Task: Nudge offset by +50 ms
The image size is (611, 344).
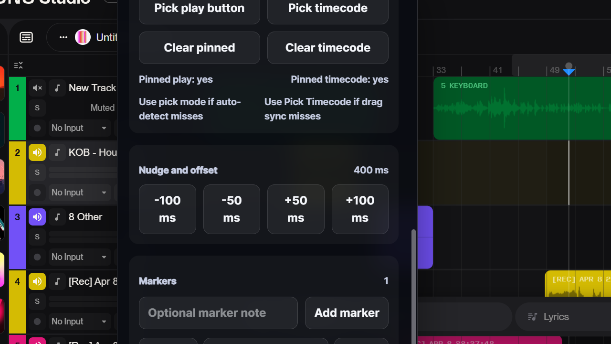Action: click(296, 209)
